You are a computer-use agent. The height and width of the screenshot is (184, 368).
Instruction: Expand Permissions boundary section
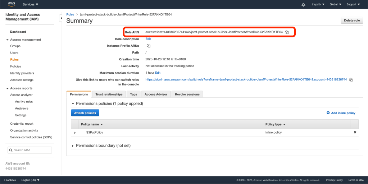[73, 146]
